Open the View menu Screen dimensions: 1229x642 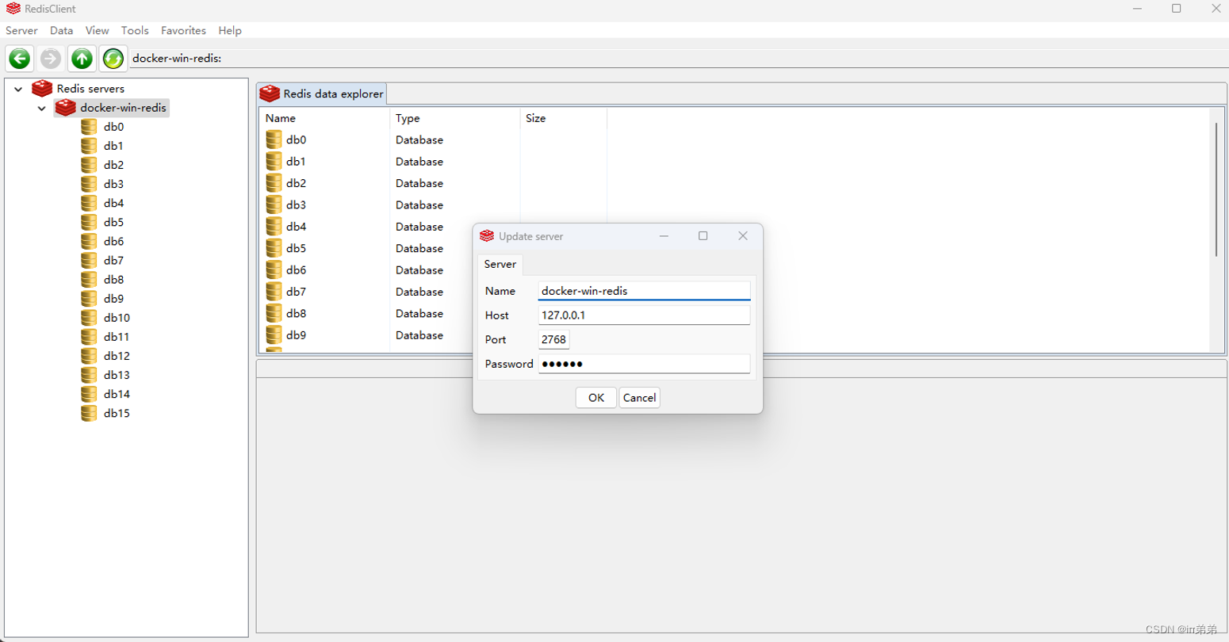coord(97,30)
